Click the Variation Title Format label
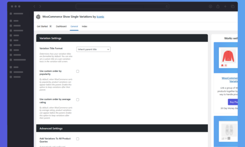245x147 pixels. 51,49
